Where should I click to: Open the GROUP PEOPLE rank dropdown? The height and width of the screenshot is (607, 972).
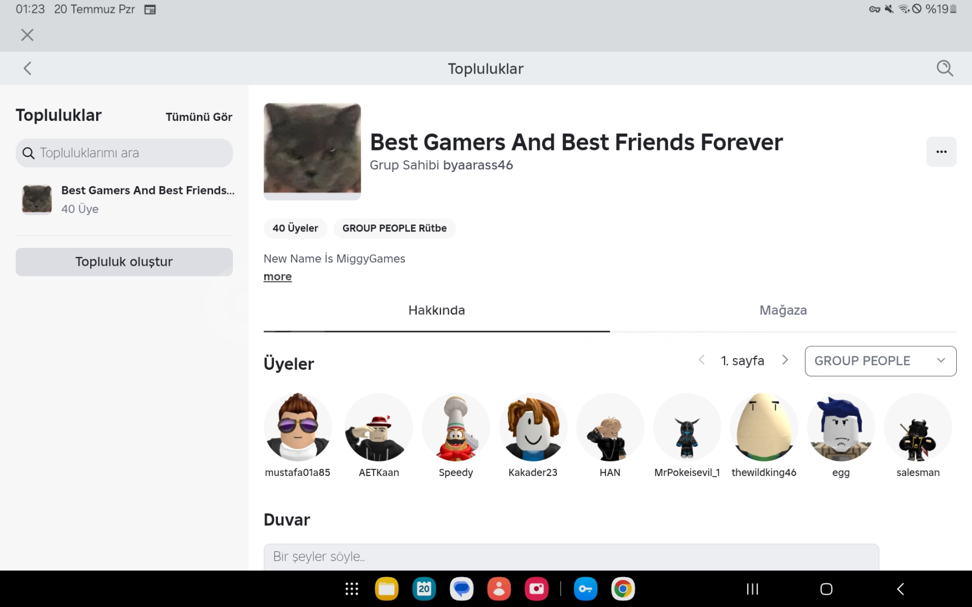pos(880,361)
